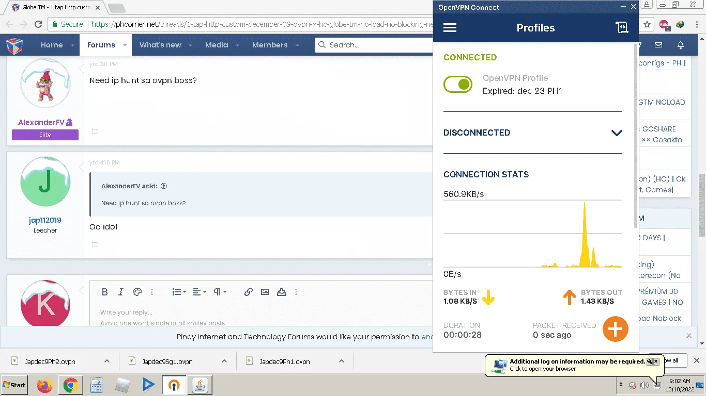The height and width of the screenshot is (396, 706).
Task: Open the text alignment dropdown
Action: [199, 292]
